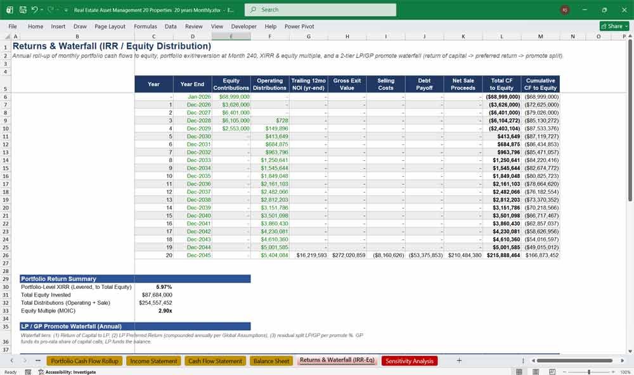Click the horizontal scrollbar thumb
The image size is (634, 375).
(574, 360)
